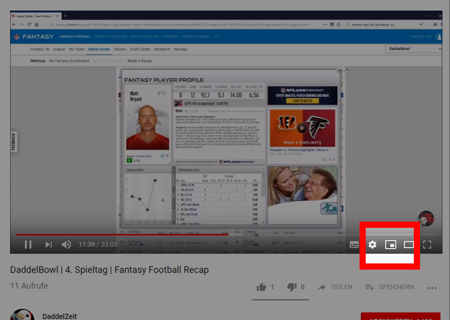Image resolution: width=450 pixels, height=320 pixels.
Task: Enter fullscreen video mode
Action: [427, 244]
